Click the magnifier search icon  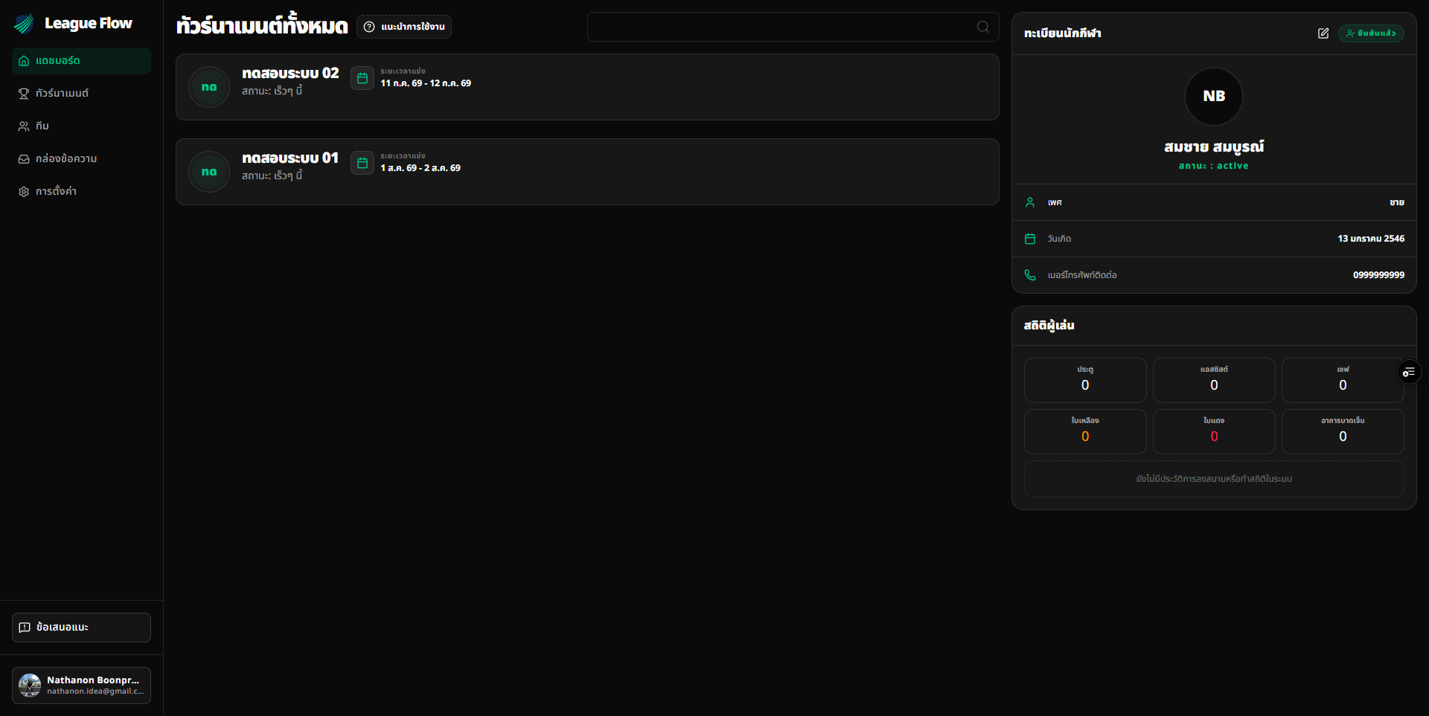coord(983,27)
